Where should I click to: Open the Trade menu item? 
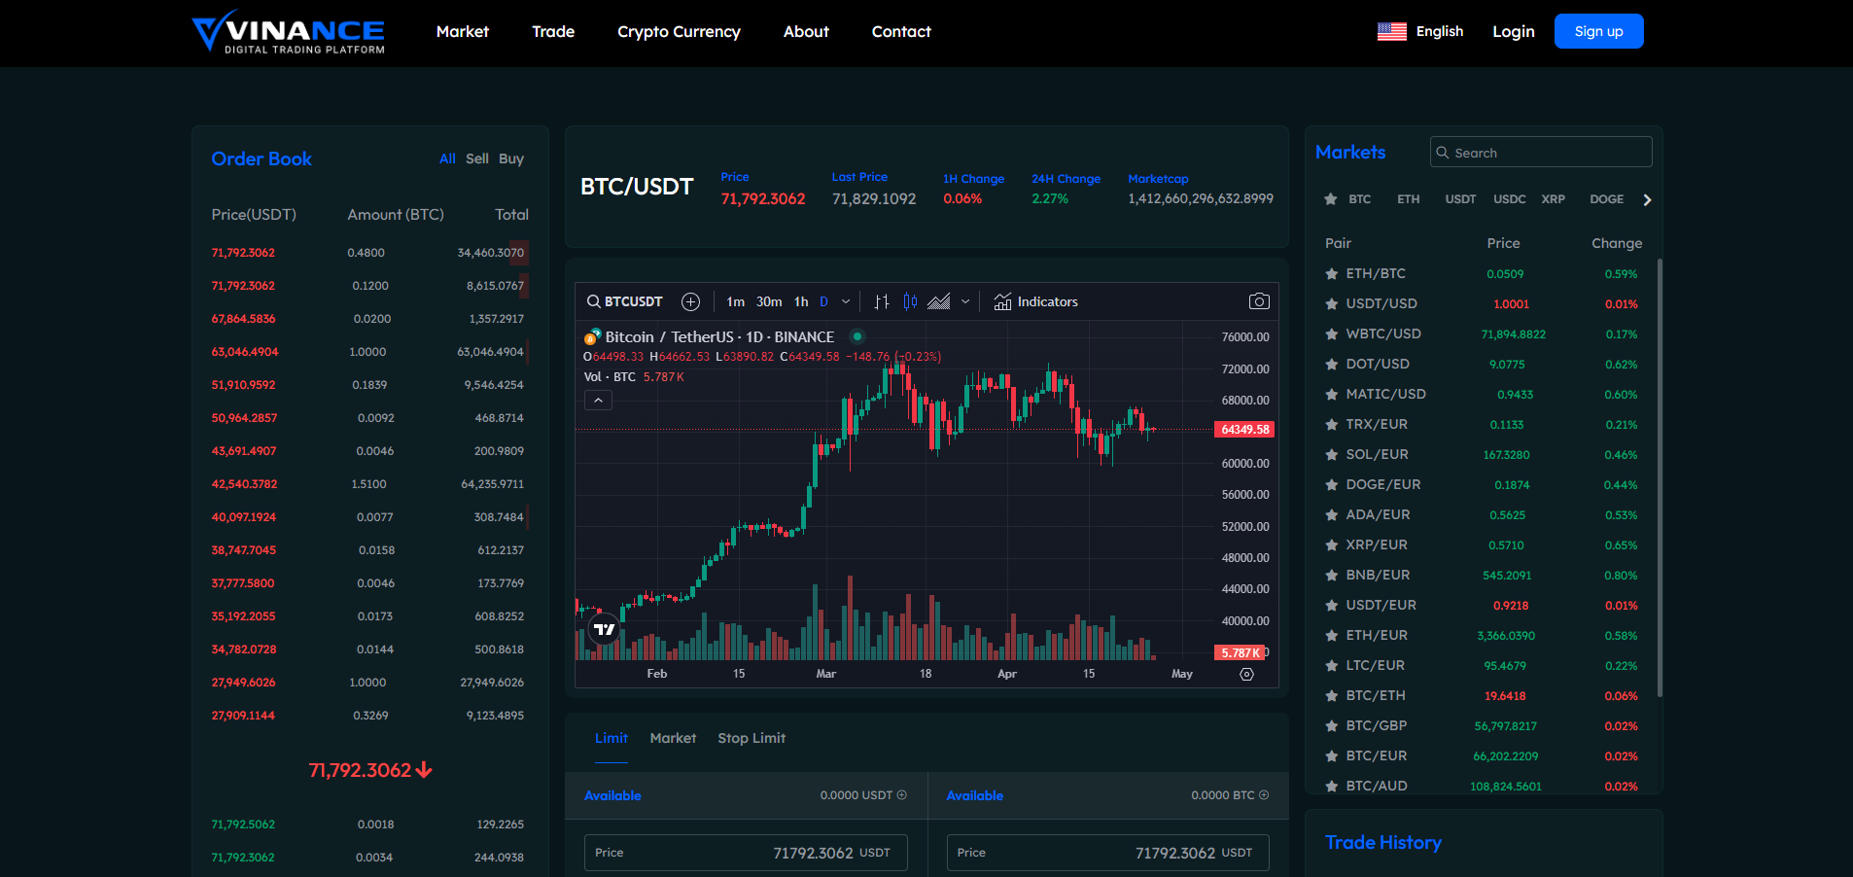point(552,32)
